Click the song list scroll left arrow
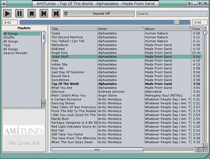This screenshot has height=159, width=210. [x=196, y=150]
